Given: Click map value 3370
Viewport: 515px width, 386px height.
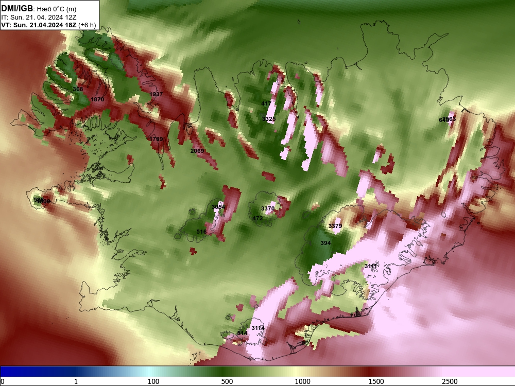Looking at the screenshot, I should 268,208.
